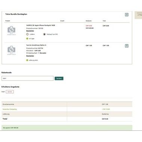Open the Apple iPhone Roségold product image

(x=12, y=31)
